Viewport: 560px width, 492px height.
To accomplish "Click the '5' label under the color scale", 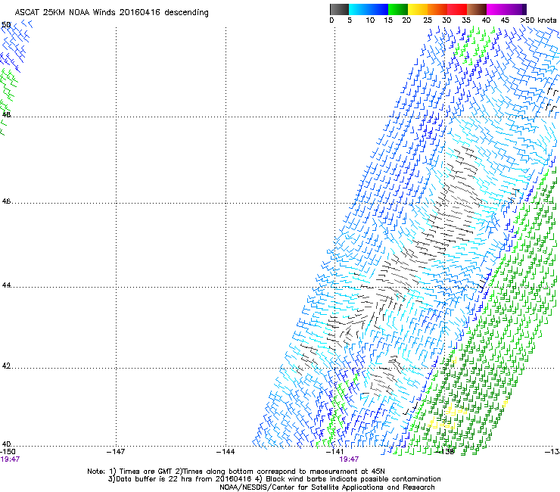I will point(350,20).
